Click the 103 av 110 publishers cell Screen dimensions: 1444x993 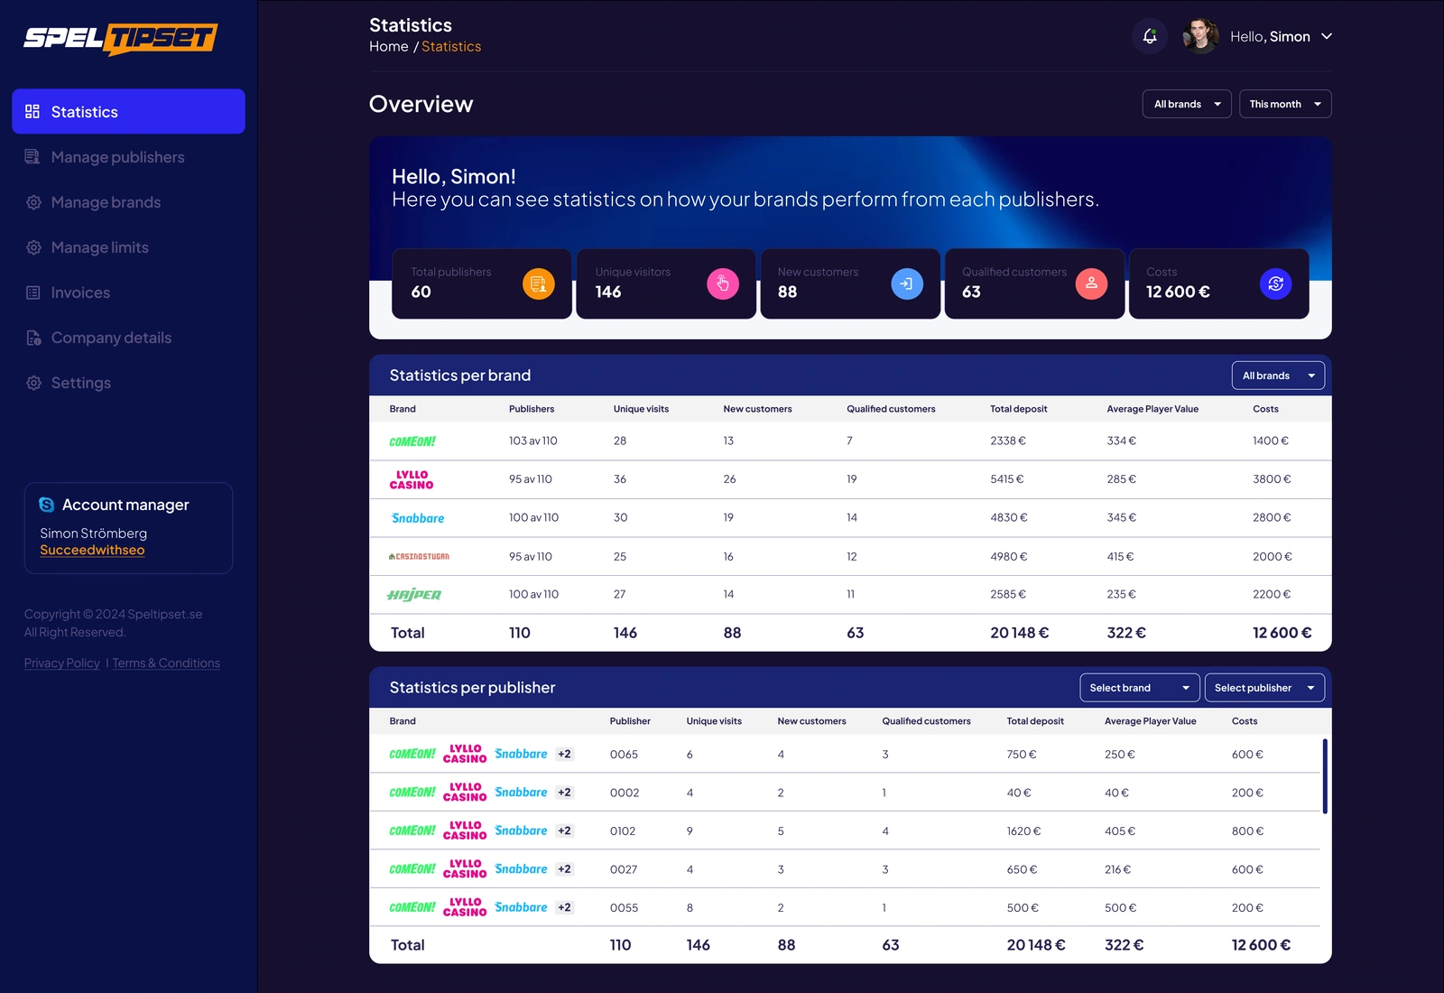[533, 441]
